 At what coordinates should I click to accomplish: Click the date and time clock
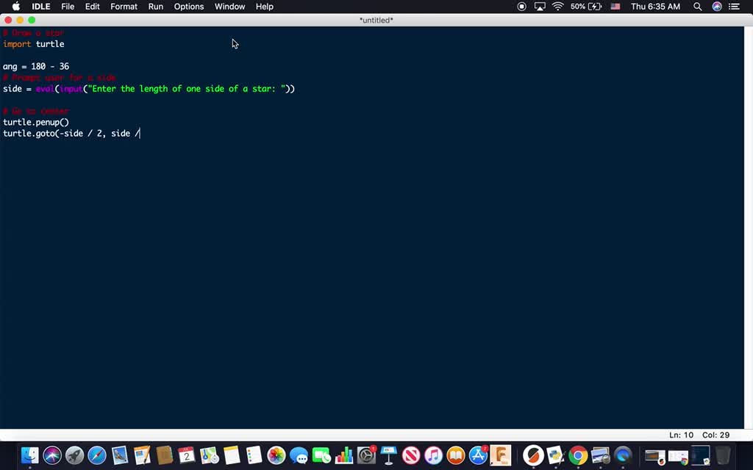coord(655,7)
